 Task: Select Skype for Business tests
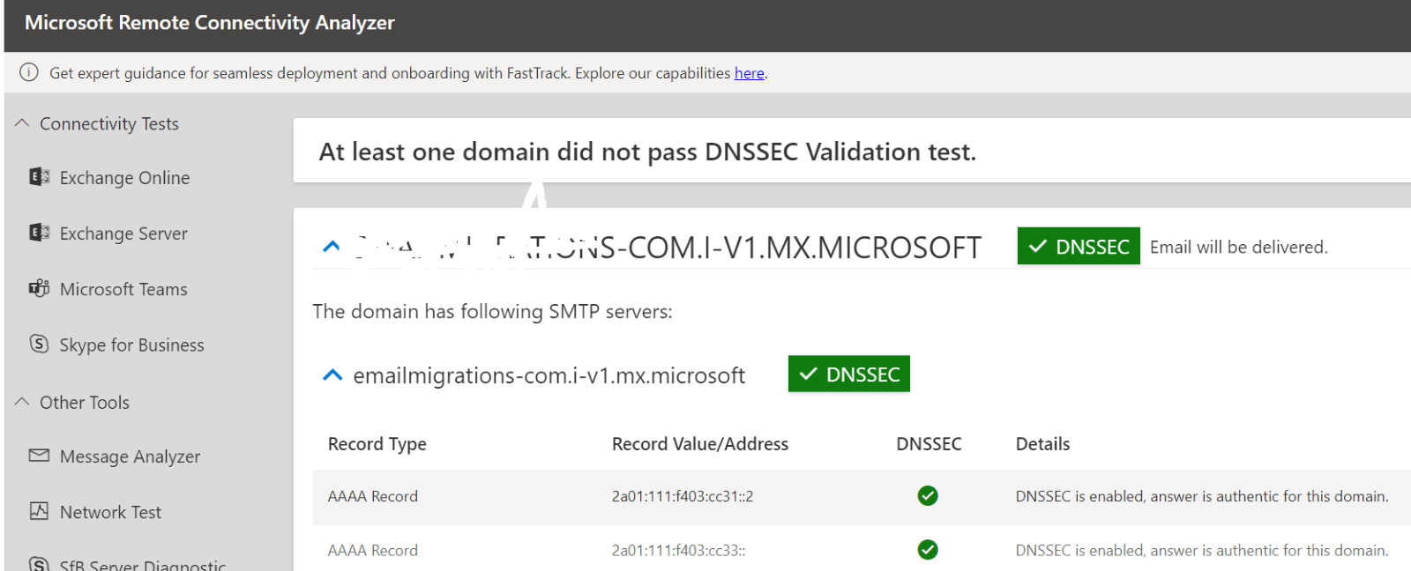coord(131,345)
